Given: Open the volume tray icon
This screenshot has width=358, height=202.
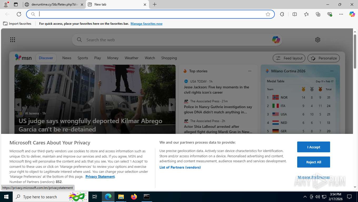Looking at the screenshot, I should click(x=317, y=197).
